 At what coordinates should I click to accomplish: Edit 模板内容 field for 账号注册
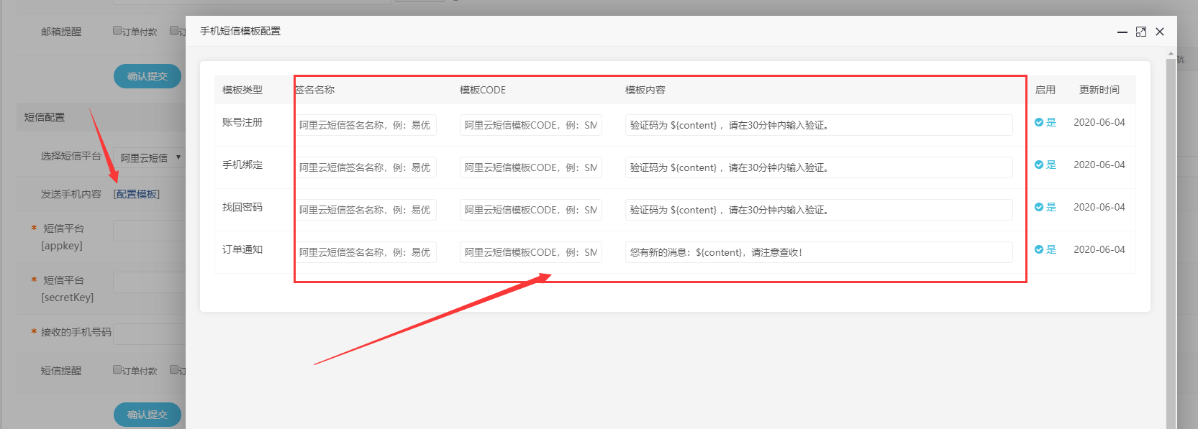point(819,125)
